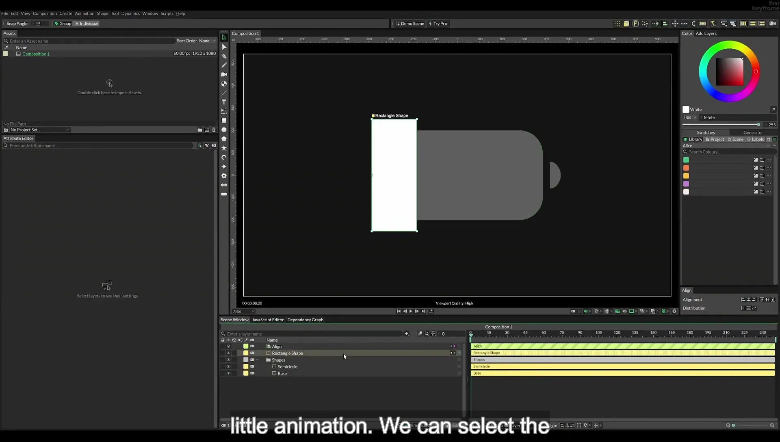Select the green swatch in Alice library
Screen dimensions: 780x442
pos(686,160)
